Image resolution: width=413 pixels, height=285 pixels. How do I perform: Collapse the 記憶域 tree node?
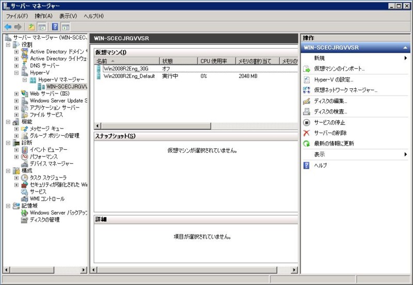[x=8, y=206]
